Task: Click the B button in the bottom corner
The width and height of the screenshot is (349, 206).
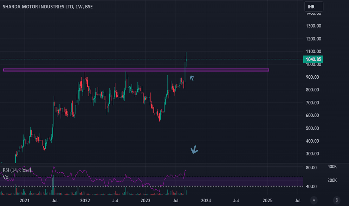Action: (x=337, y=200)
